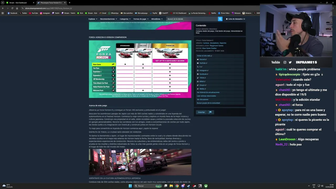The width and height of the screenshot is (336, 189).
Task: Open Steam from the taskbar
Action: coord(188,186)
